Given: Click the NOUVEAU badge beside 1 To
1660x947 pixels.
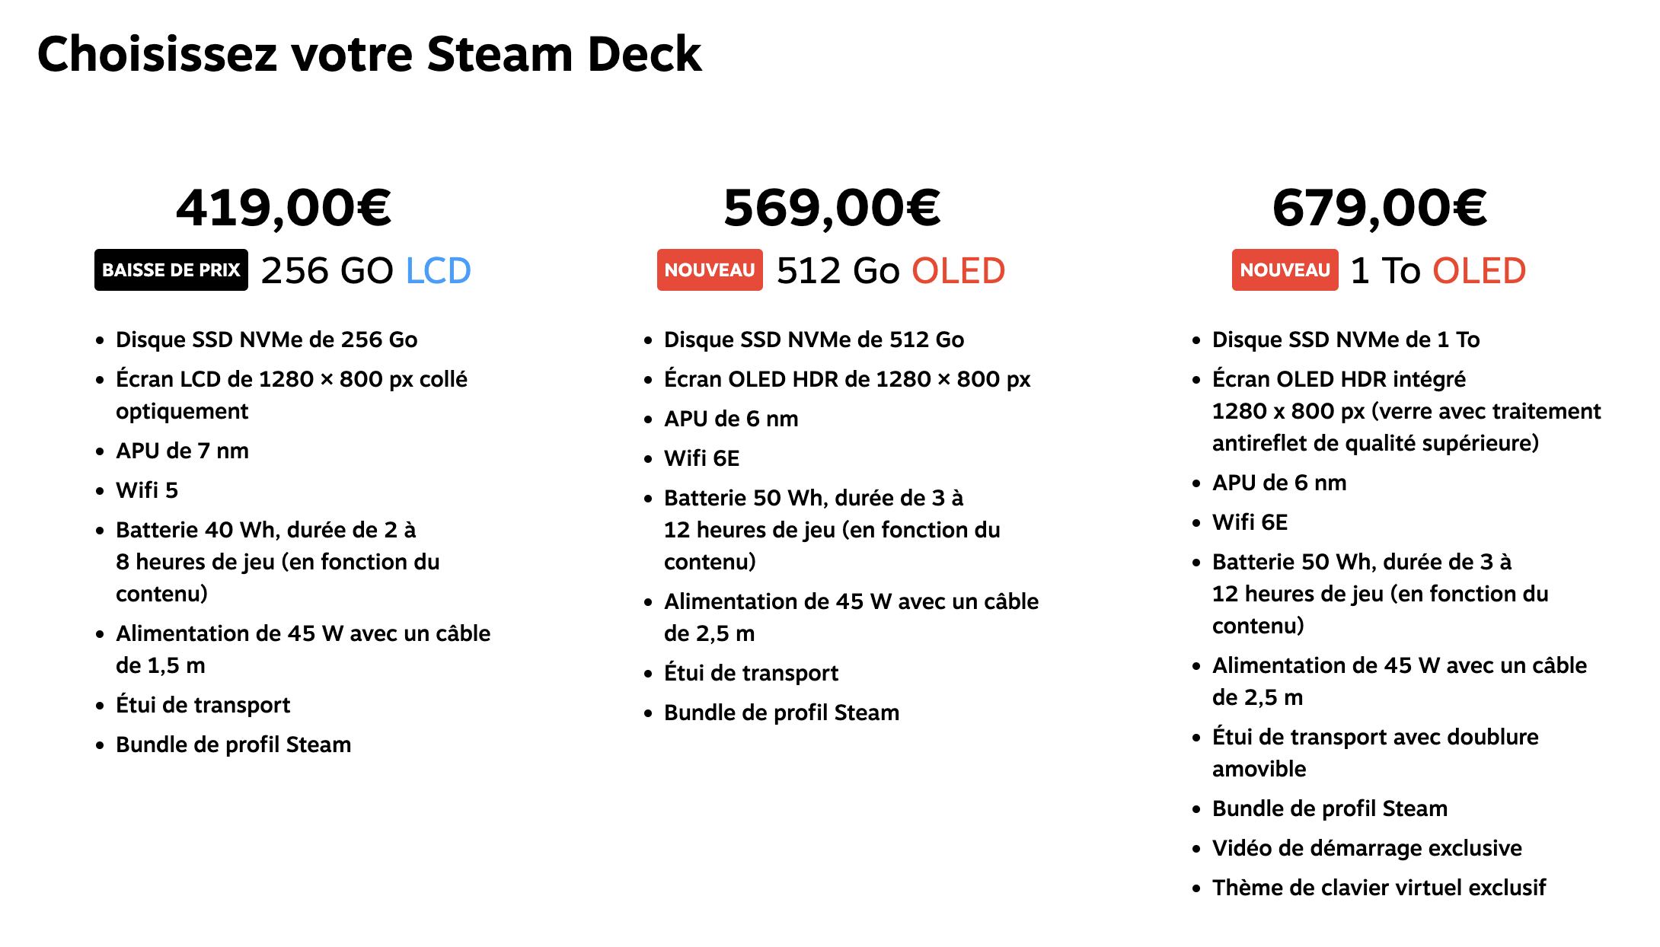Looking at the screenshot, I should click(x=1285, y=269).
